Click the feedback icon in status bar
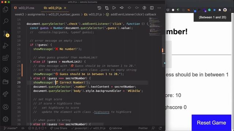 coord(153,128)
